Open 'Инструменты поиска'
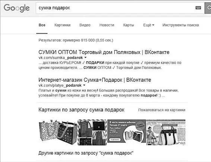 pyautogui.click(x=180, y=25)
